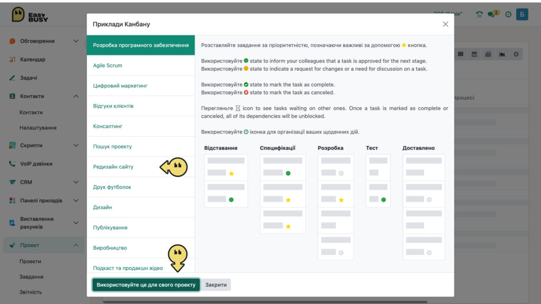Open Календар in sidebar
Viewport: 541px width, 304px height.
[33, 59]
